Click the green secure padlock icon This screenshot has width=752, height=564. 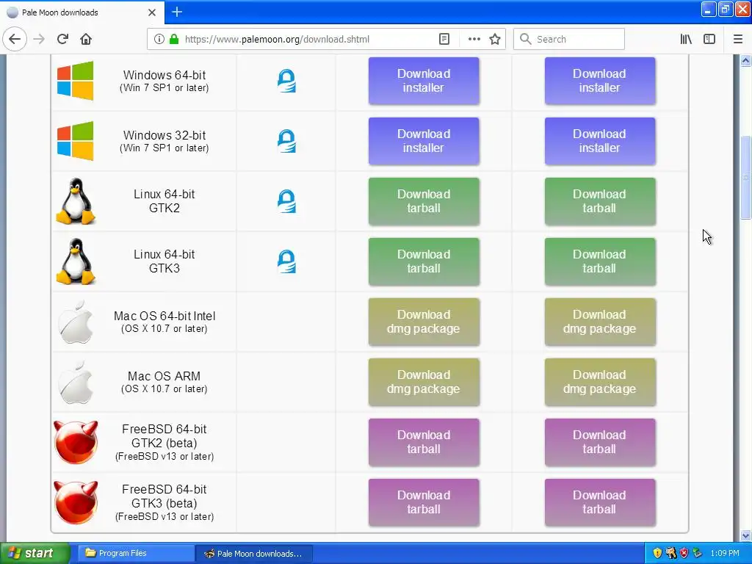[174, 39]
